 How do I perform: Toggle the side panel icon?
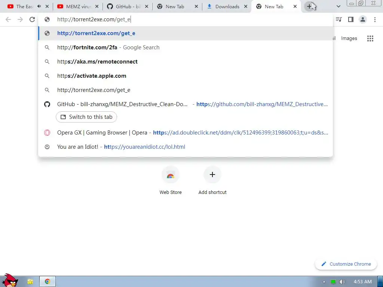click(351, 19)
